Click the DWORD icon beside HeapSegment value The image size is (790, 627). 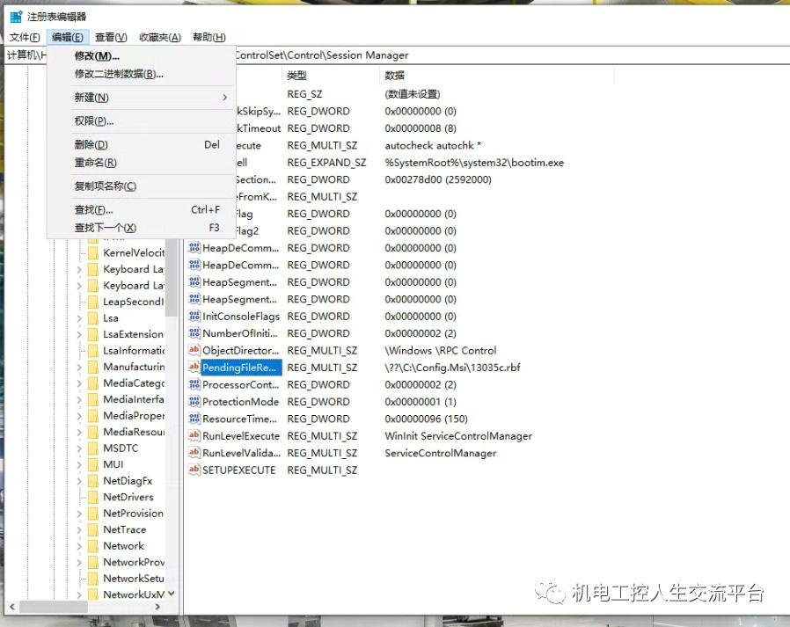point(194,282)
